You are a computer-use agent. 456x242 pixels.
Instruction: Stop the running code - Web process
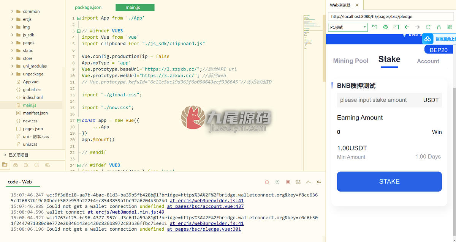pyautogui.click(x=288, y=182)
